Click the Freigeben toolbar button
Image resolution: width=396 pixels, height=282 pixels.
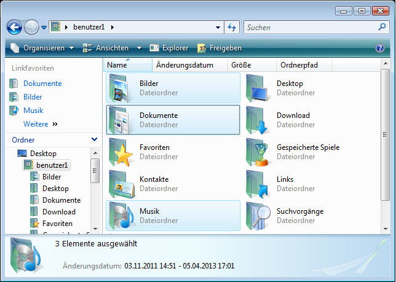point(220,48)
